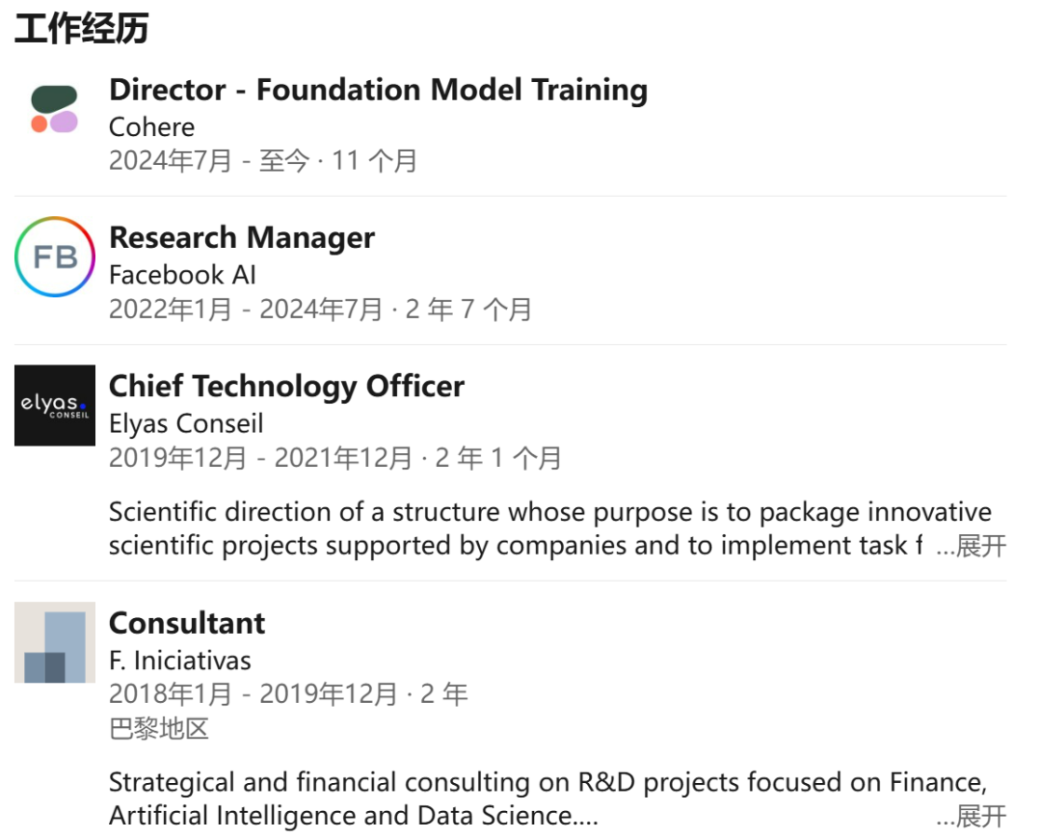Viewport: 1041px width, 838px height.
Task: Click the Scientific direction description text
Action: pyautogui.click(x=550, y=528)
